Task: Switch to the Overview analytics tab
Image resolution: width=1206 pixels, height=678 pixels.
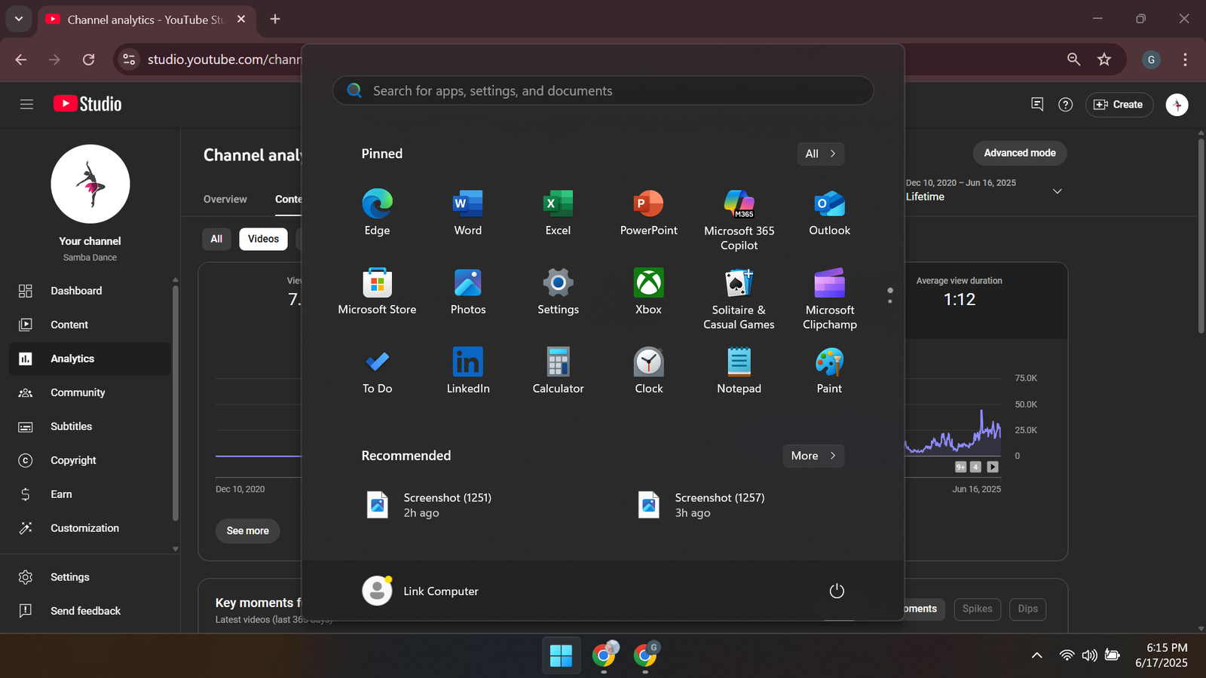Action: tap(225, 200)
